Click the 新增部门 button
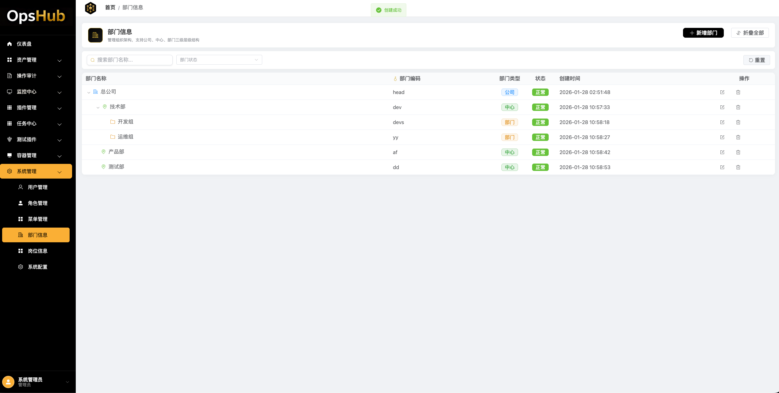This screenshot has width=779, height=393. click(703, 33)
